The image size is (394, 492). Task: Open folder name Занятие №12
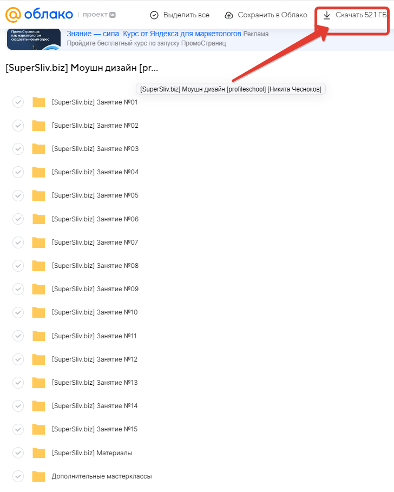(95, 359)
